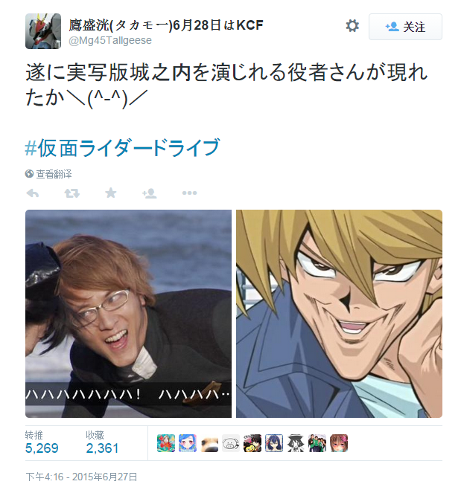Open right anime character image

[339, 314]
